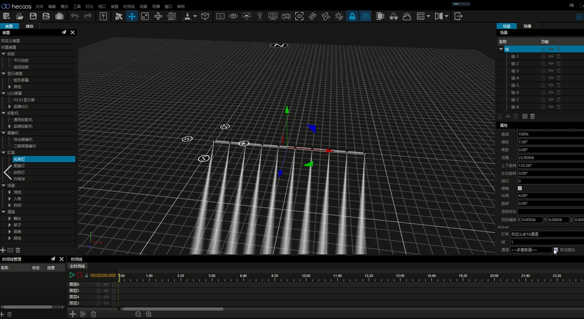Click the export exit arrow icon

click(458, 16)
